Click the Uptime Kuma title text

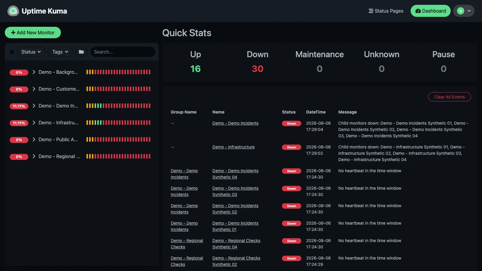coord(44,11)
